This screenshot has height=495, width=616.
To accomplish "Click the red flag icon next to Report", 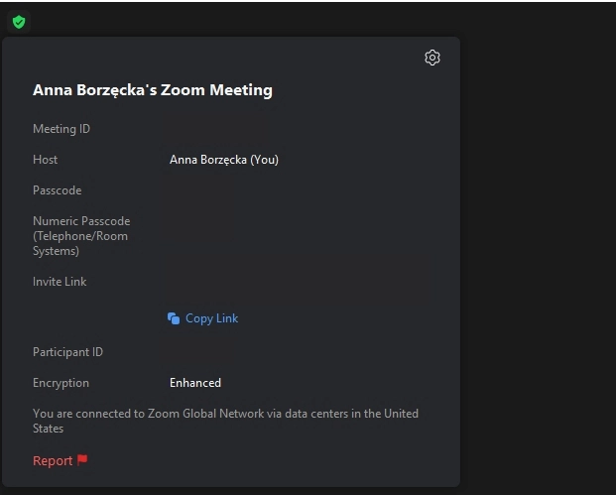I will coord(82,460).
